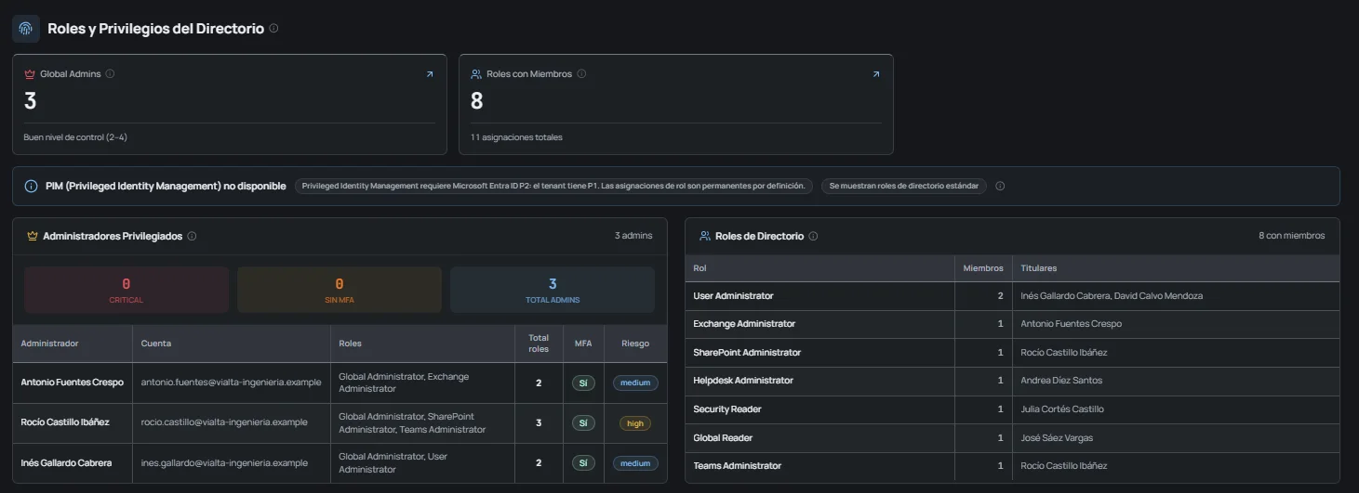Click medium risk badge for Inés Gallardo
Viewport: 1359px width, 493px height.
pyautogui.click(x=635, y=463)
